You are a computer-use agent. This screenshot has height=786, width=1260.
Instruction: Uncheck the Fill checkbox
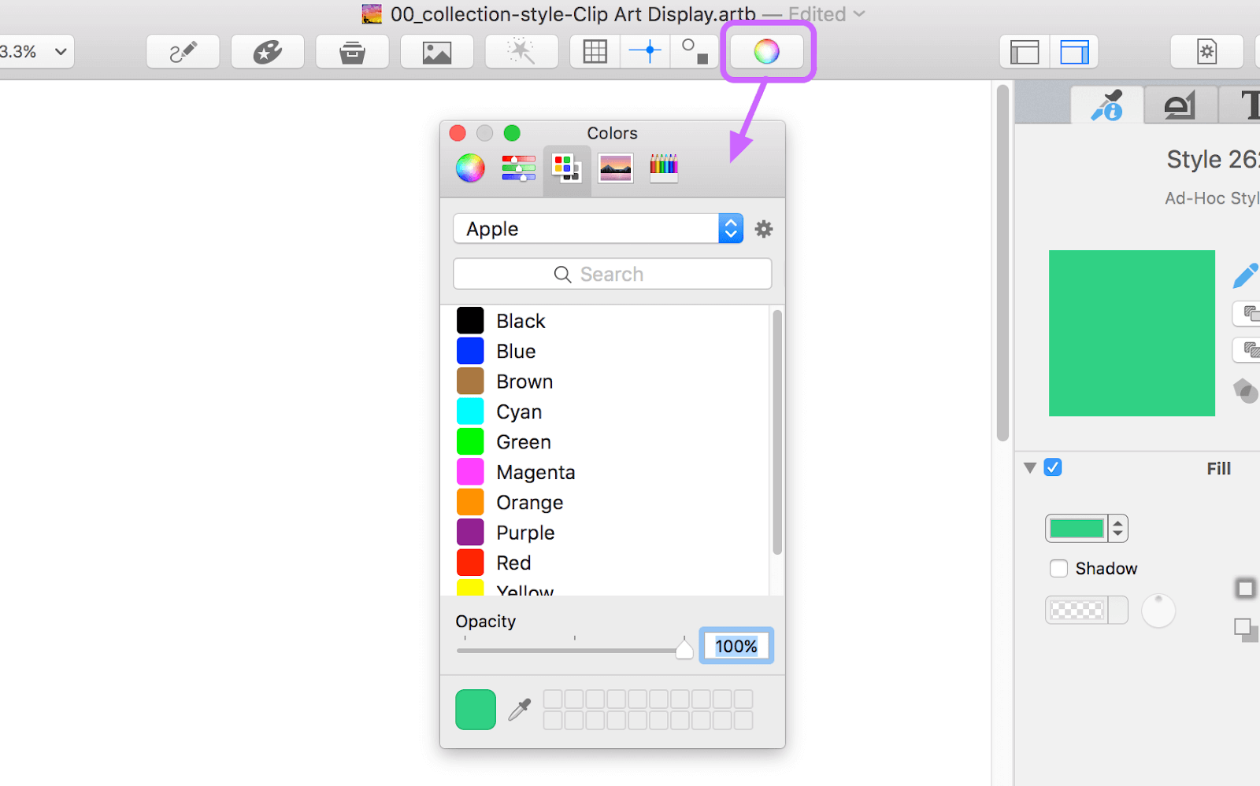click(x=1053, y=467)
